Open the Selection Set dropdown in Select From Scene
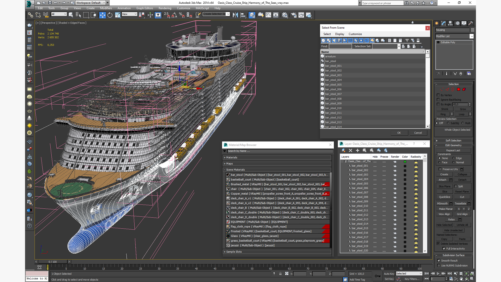This screenshot has height=282, width=501. point(399,46)
